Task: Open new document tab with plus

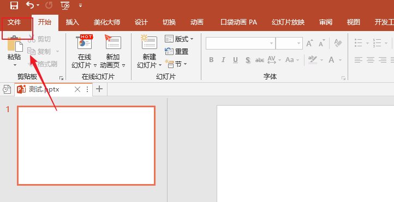Action: click(99, 89)
